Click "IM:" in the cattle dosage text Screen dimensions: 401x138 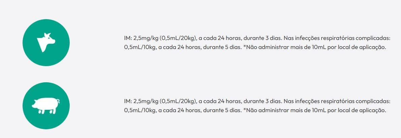(x=128, y=38)
